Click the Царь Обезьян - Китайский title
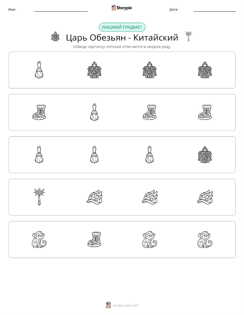The width and height of the screenshot is (244, 315). pos(122,37)
